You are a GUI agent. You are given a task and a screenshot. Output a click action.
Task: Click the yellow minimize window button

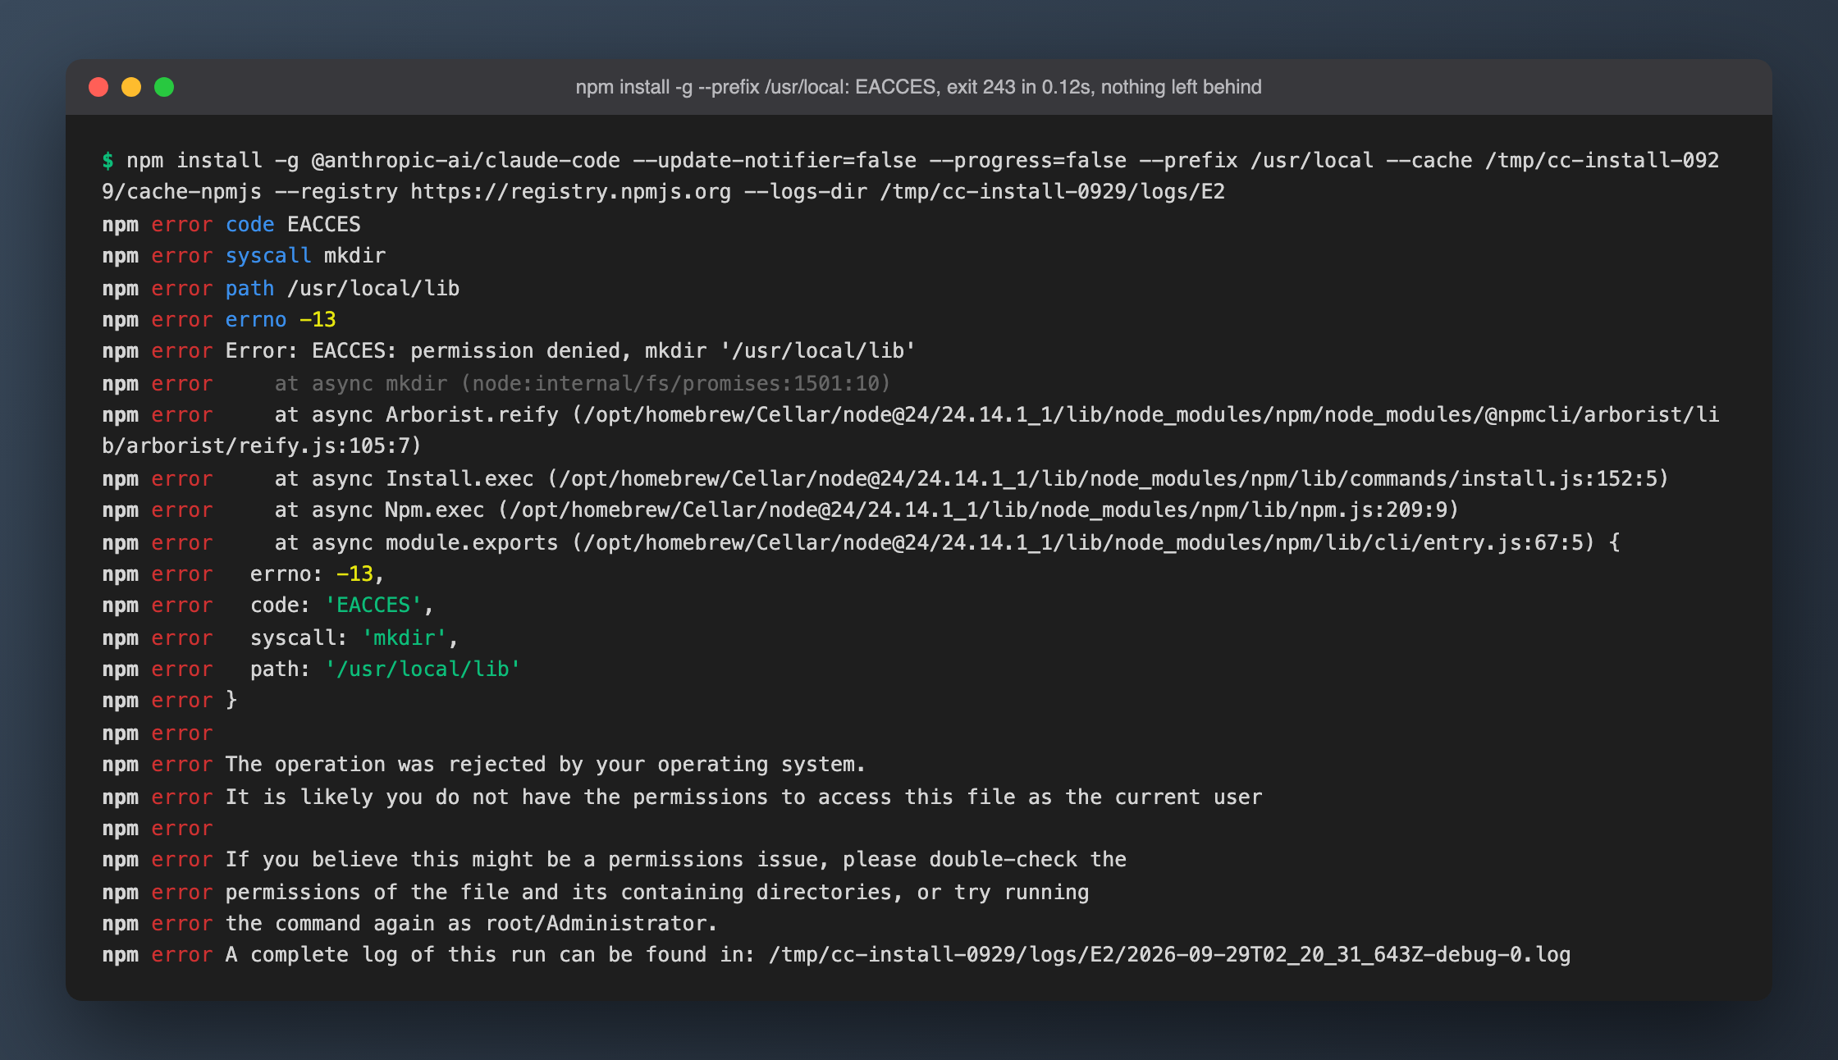point(131,87)
